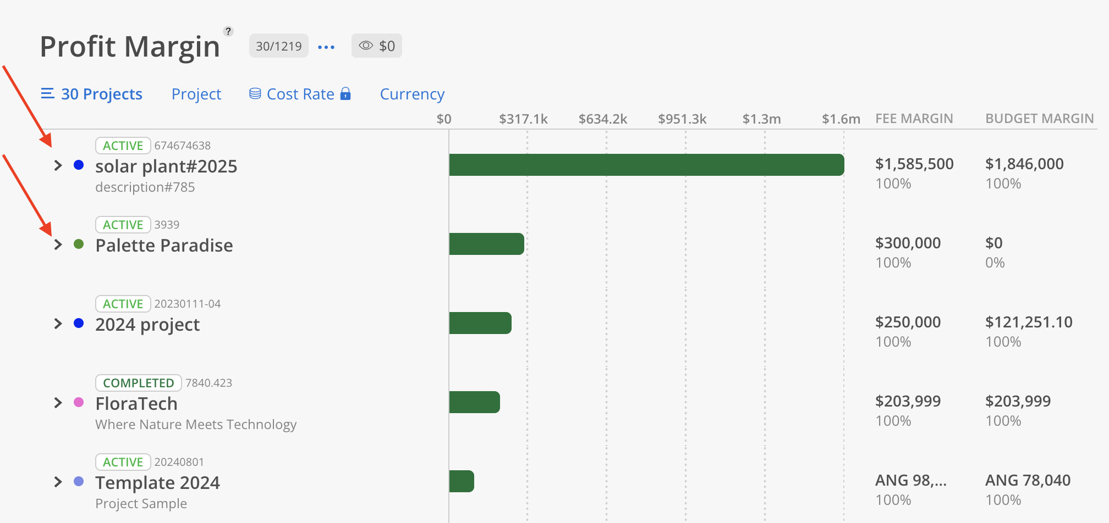This screenshot has height=523, width=1109.
Task: Expand the Palette Paradise row
Action: tap(58, 244)
